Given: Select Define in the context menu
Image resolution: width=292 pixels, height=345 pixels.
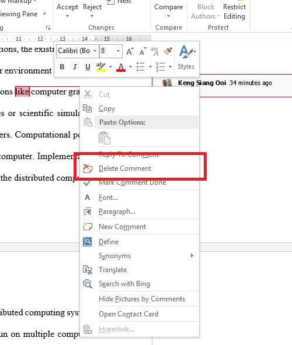Looking at the screenshot, I should (x=140, y=242).
